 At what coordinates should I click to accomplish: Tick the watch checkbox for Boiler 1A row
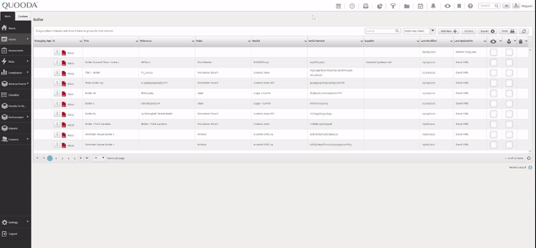(x=493, y=93)
